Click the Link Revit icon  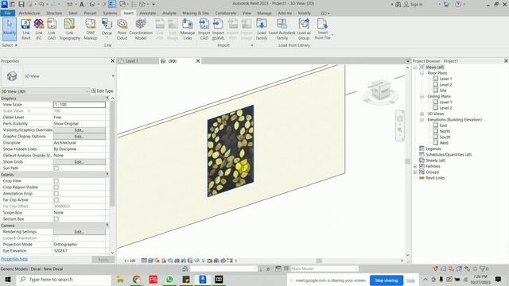[26, 29]
